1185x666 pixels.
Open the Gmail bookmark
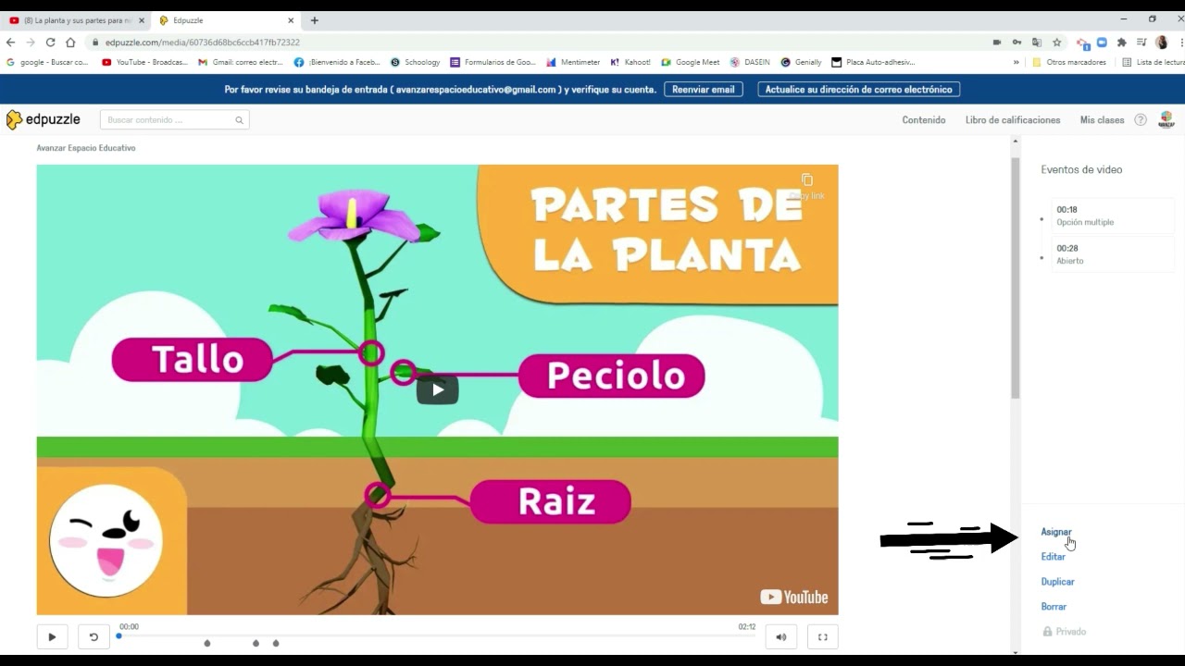(x=241, y=62)
